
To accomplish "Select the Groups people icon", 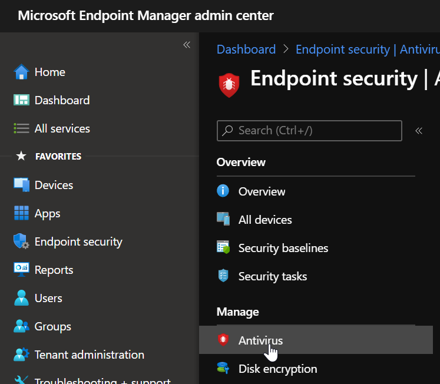I will pos(21,326).
